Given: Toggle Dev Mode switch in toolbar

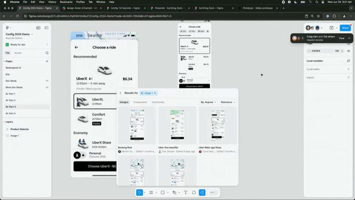Looking at the screenshot, I should click(212, 192).
